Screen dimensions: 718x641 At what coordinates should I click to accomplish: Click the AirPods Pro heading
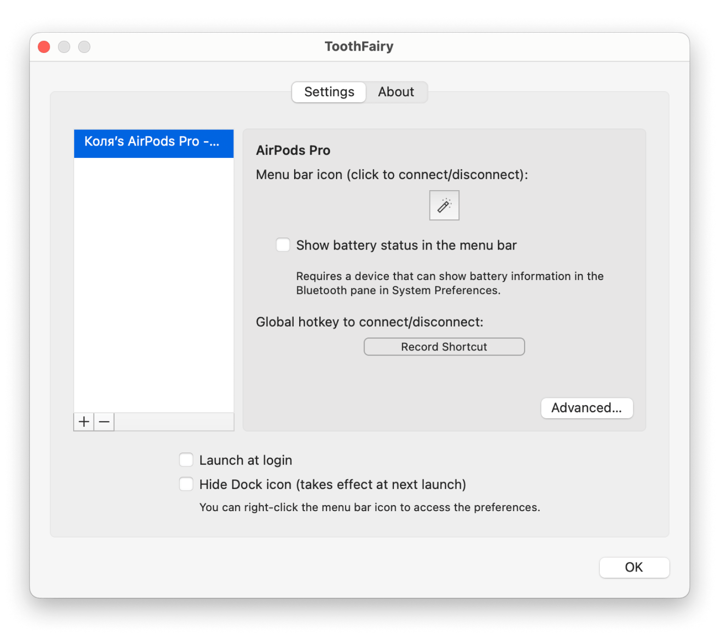coord(293,151)
